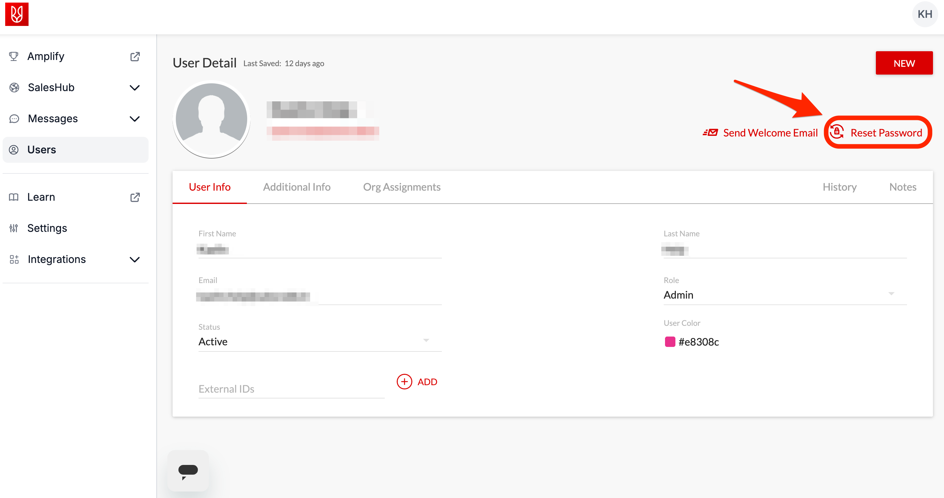Switch to the Additional Info tab
The image size is (944, 498).
(x=297, y=187)
